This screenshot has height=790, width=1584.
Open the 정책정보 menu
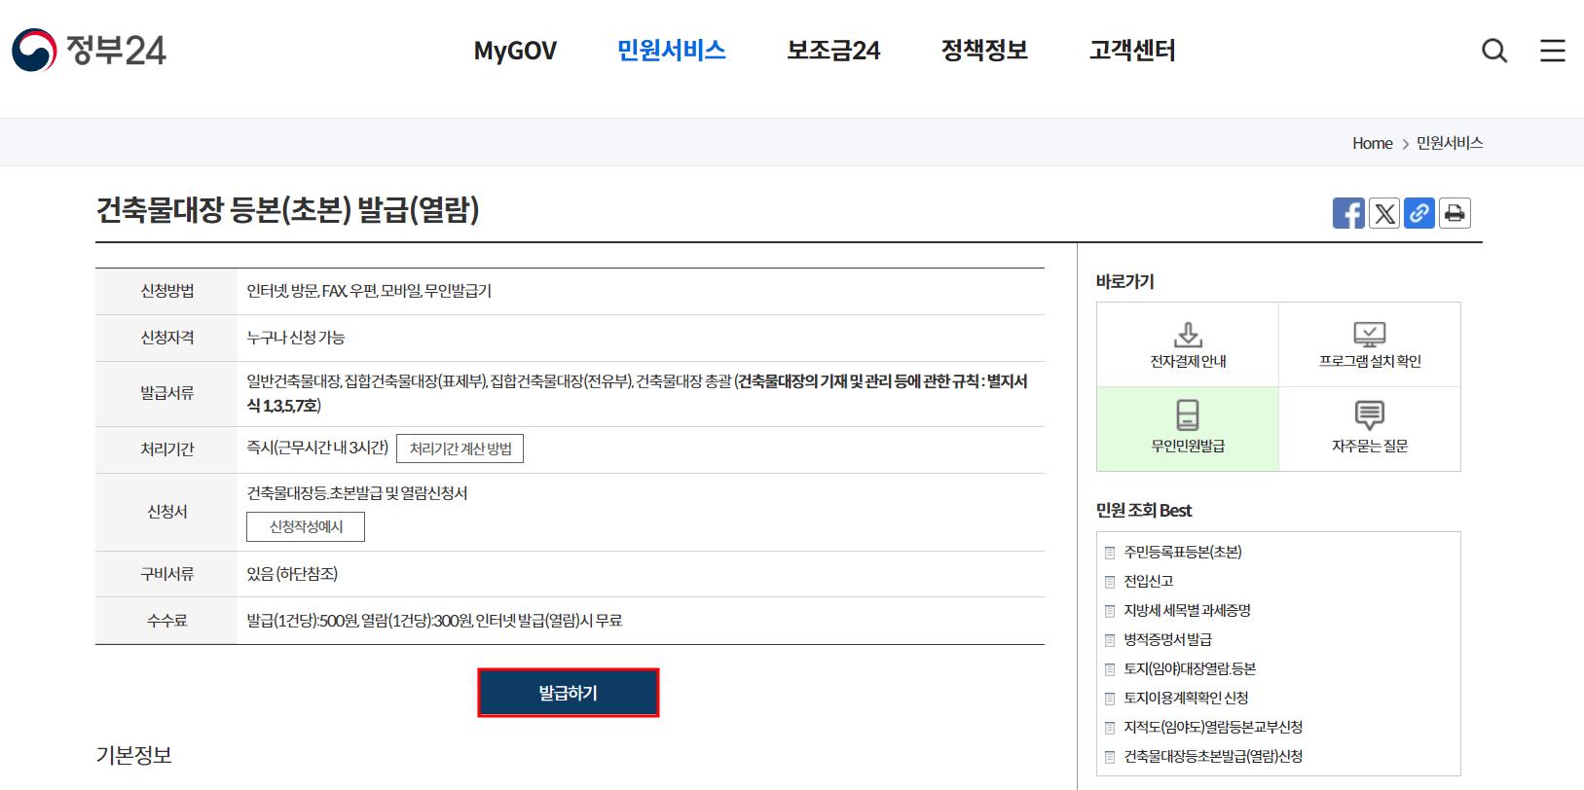pyautogui.click(x=984, y=51)
